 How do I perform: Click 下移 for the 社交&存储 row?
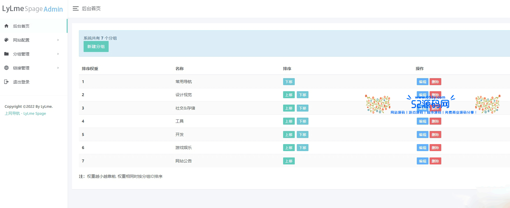tap(302, 108)
